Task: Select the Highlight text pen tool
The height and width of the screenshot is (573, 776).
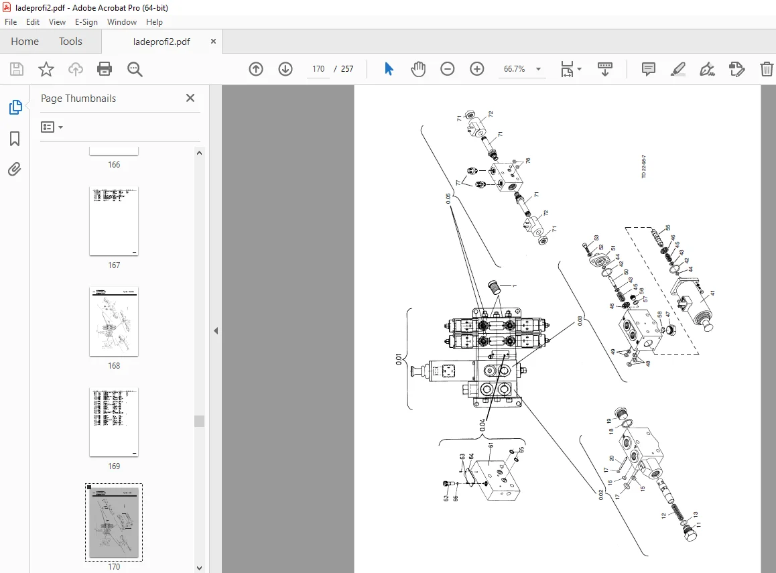Action: click(x=678, y=69)
